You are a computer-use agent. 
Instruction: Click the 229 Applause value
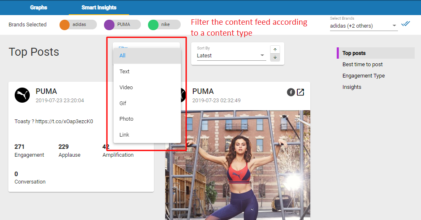click(x=64, y=147)
